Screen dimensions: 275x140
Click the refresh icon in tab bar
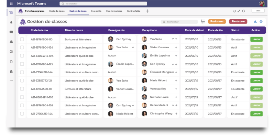click(x=243, y=11)
